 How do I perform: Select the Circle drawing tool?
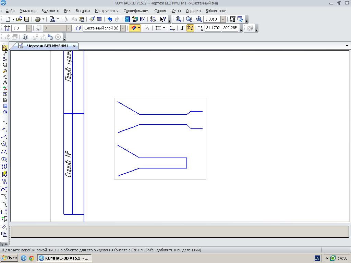pos(4,144)
